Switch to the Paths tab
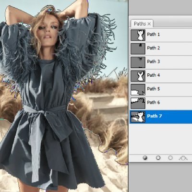The width and height of the screenshot is (192, 192). pyautogui.click(x=140, y=24)
